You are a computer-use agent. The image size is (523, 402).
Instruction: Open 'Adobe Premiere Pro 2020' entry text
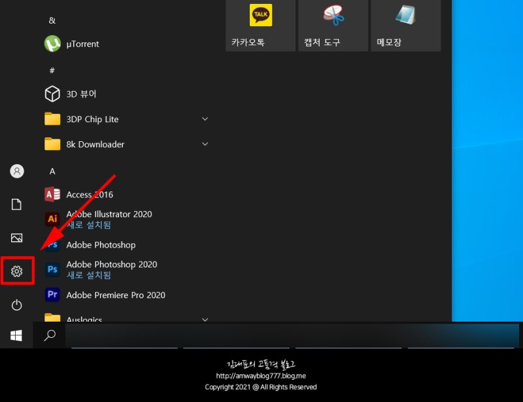(116, 295)
